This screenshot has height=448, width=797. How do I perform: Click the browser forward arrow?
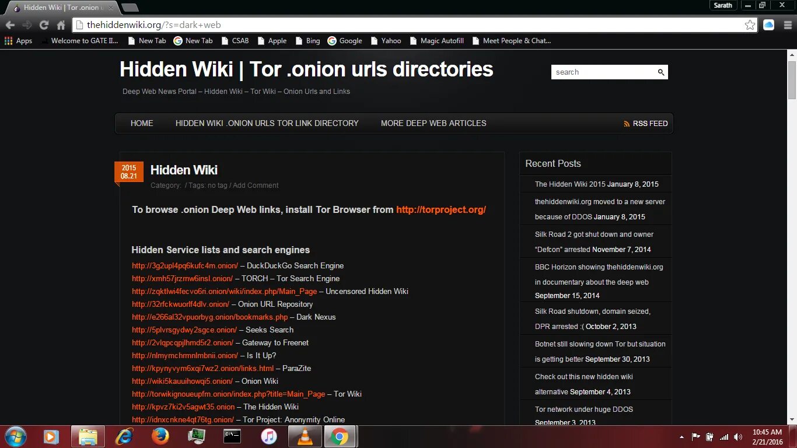pos(27,25)
